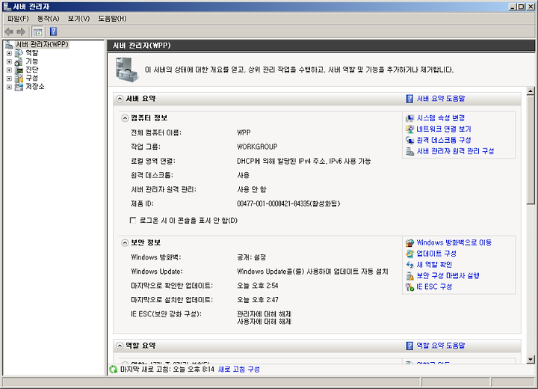The image size is (538, 389).
Task: Click the 서버 관리자 원격 관리 구성 icon
Action: point(409,151)
